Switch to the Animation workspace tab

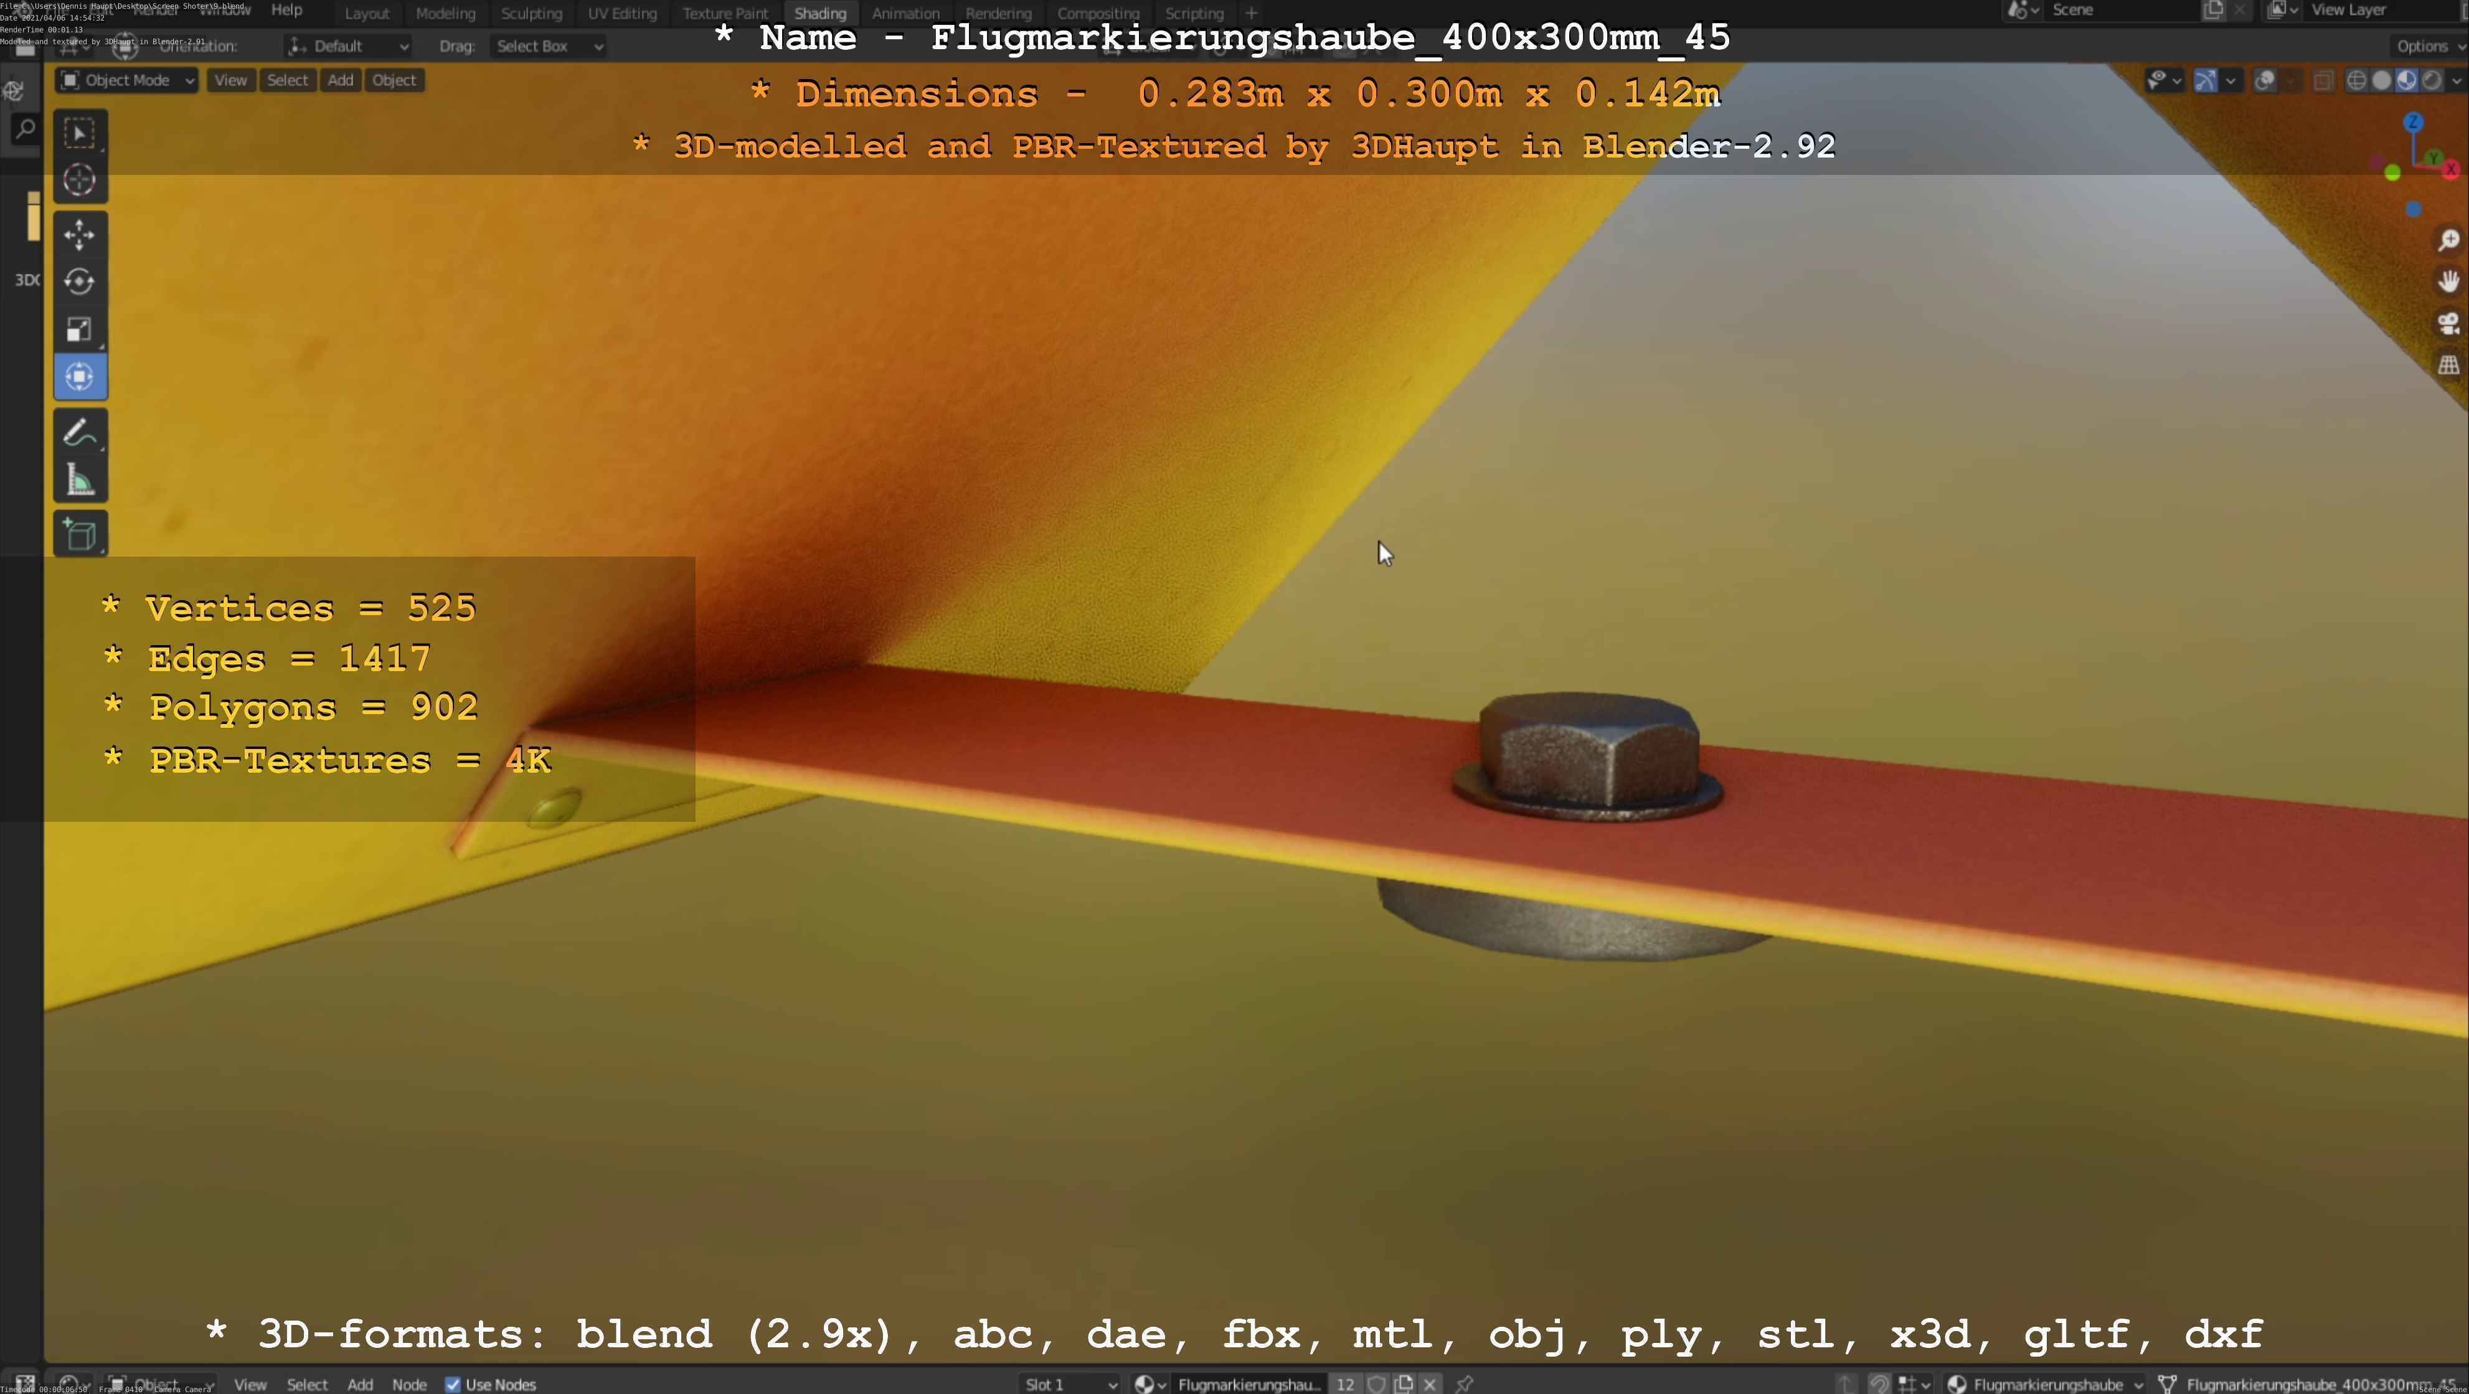(x=905, y=14)
